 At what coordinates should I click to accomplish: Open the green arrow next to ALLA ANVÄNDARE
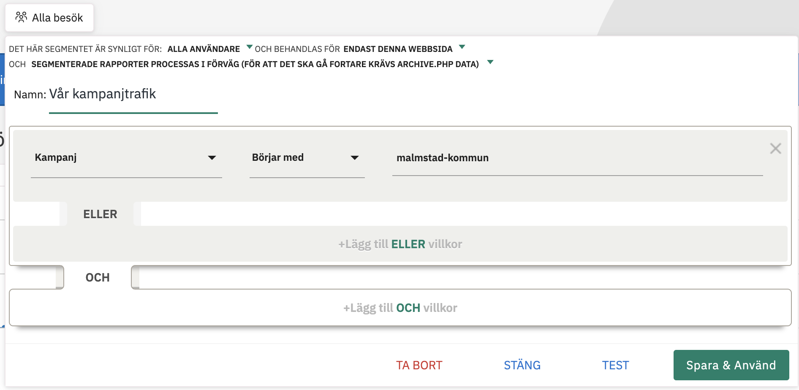click(x=249, y=47)
